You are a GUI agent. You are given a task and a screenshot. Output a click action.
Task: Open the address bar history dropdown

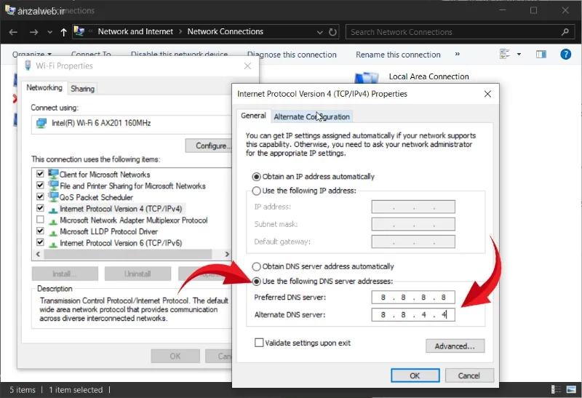coord(319,32)
